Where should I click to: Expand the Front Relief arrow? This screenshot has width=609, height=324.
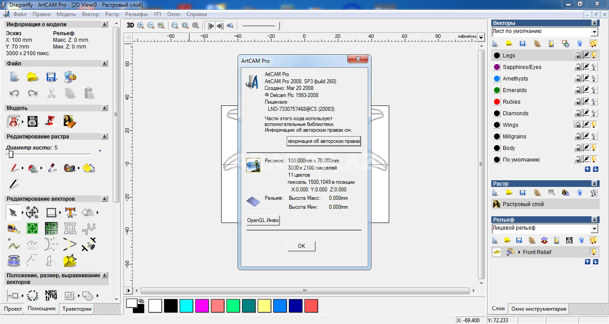(x=519, y=252)
